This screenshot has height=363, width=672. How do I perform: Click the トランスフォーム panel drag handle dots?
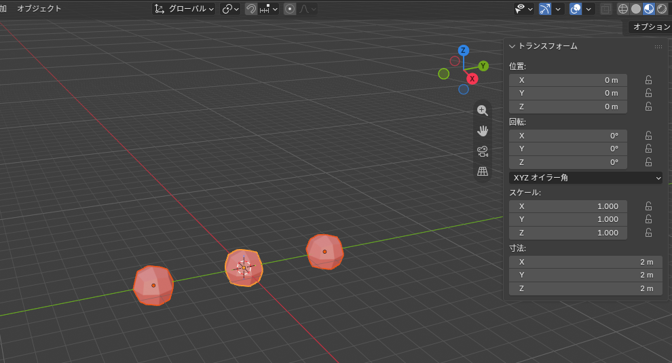658,47
